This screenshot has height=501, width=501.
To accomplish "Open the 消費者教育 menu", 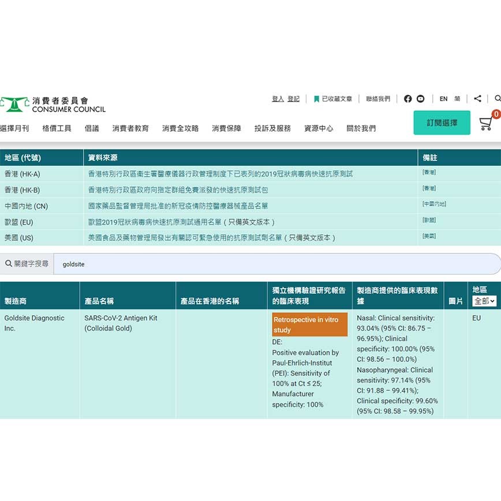I will click(130, 129).
